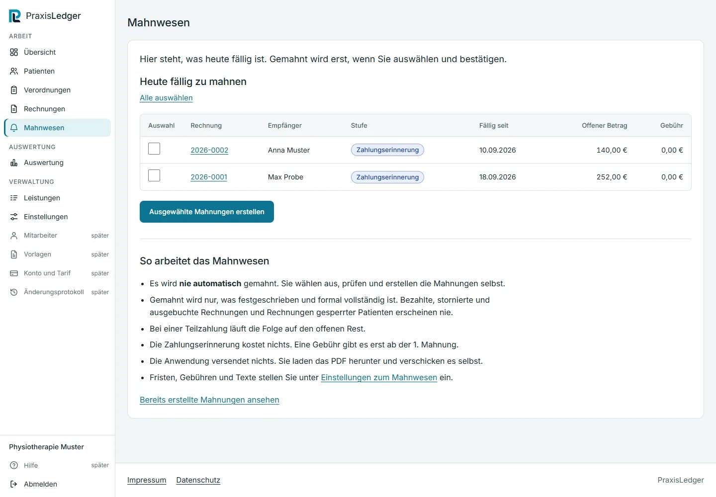
Task: Open Leistungen under Verwaltung
Action: 57,198
